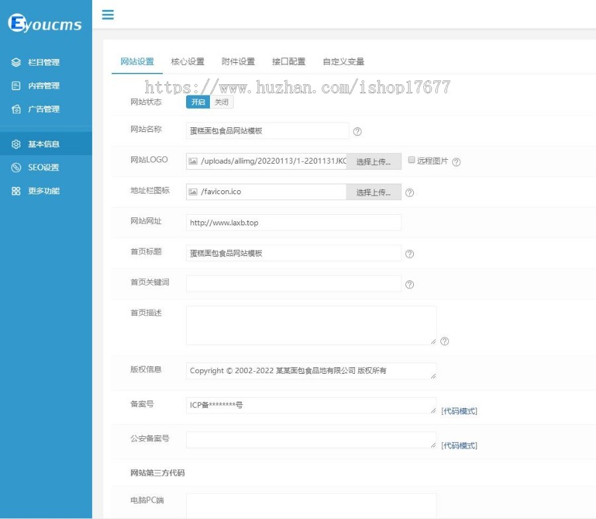Screen dimensions: 596x519
Task: Click the Eyoucms logo
Action: [x=45, y=23]
